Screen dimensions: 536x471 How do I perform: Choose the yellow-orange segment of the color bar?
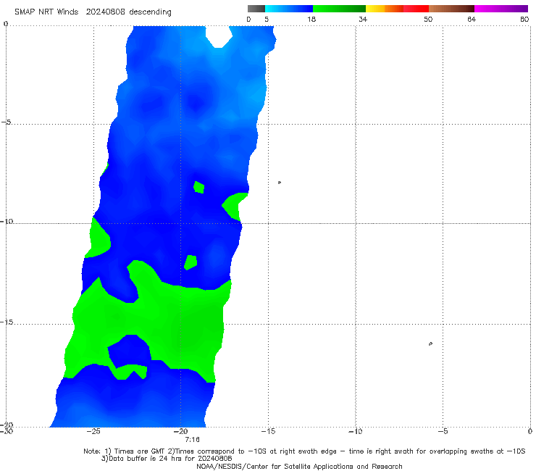(x=384, y=9)
